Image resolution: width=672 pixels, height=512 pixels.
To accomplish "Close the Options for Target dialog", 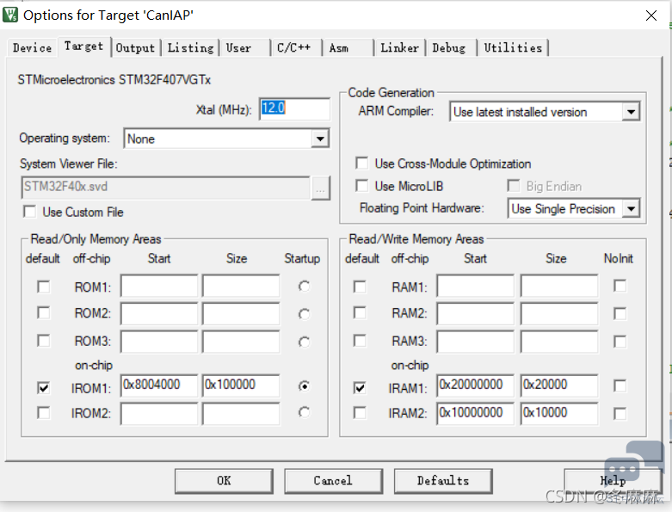I will click(x=651, y=15).
